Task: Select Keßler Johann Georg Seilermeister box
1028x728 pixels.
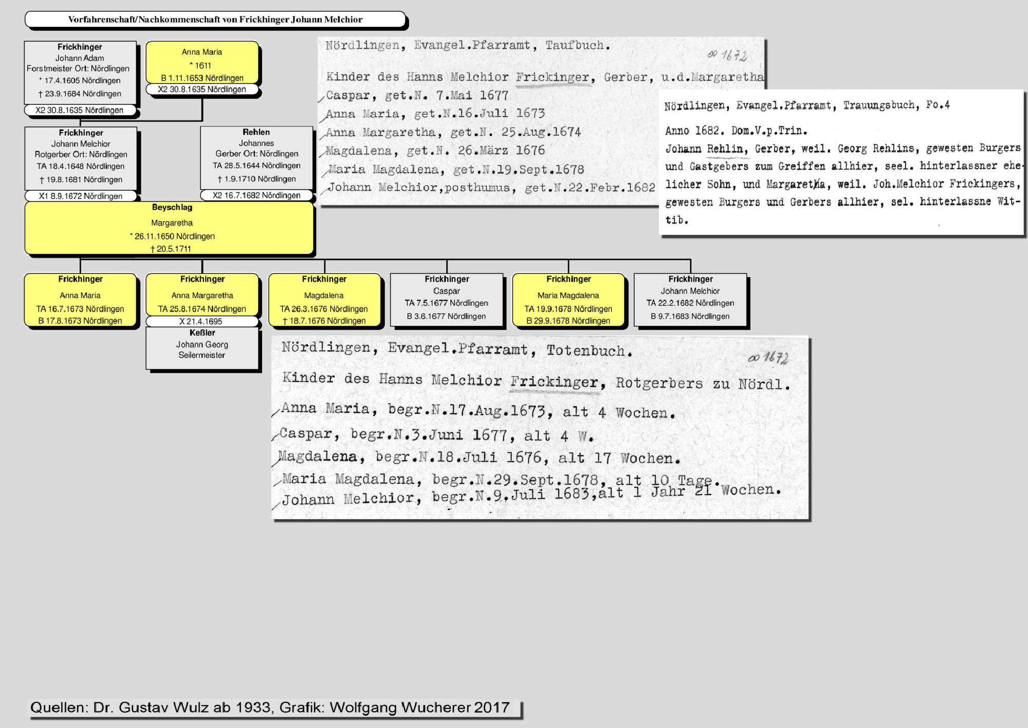Action: click(202, 348)
